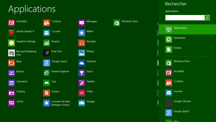216x122 pixels.
Task: Launch Adobe Reader X icon
Action: click(11, 33)
